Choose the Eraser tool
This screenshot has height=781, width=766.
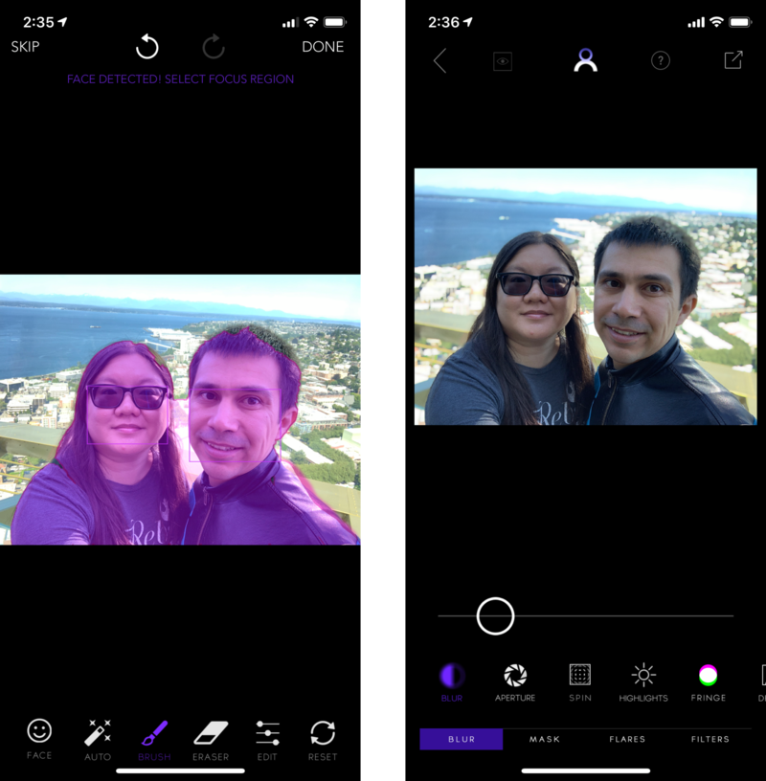(211, 738)
